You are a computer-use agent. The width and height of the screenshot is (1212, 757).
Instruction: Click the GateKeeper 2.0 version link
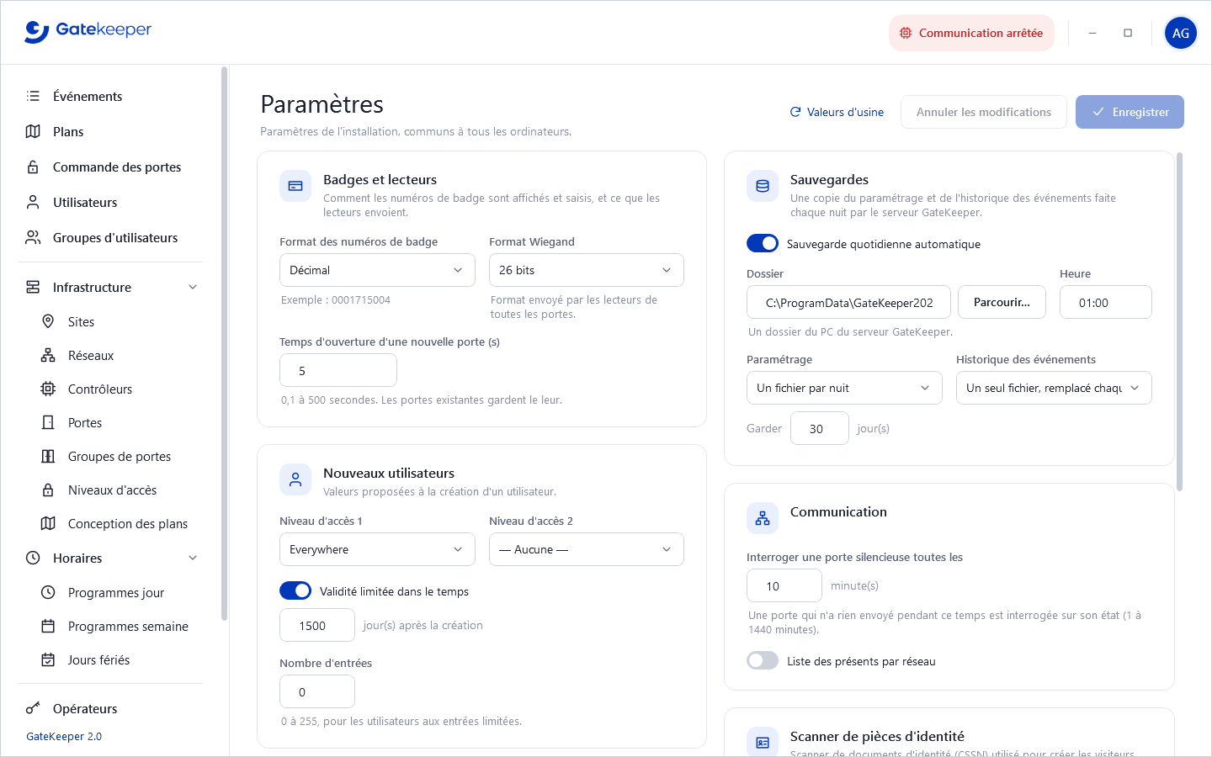[64, 736]
